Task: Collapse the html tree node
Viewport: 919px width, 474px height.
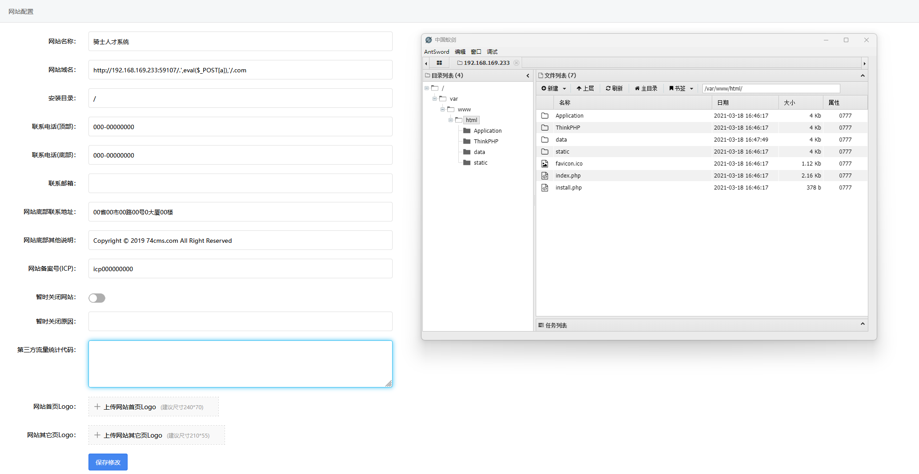Action: pyautogui.click(x=450, y=120)
